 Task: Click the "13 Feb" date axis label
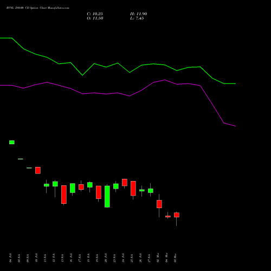coord(62,258)
